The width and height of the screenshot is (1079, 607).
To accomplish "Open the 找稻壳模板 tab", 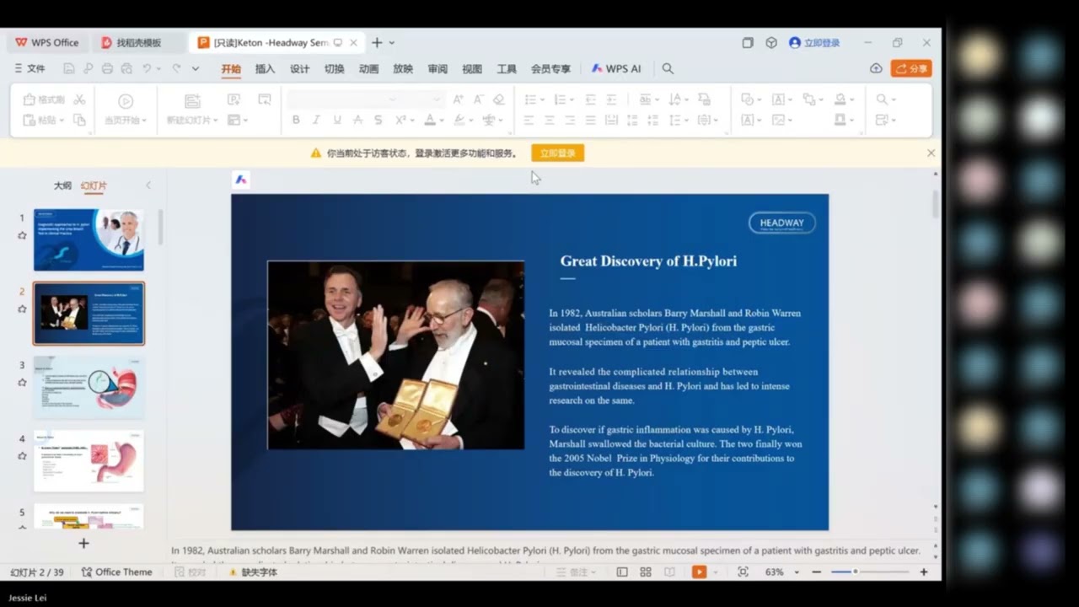I will coord(139,42).
